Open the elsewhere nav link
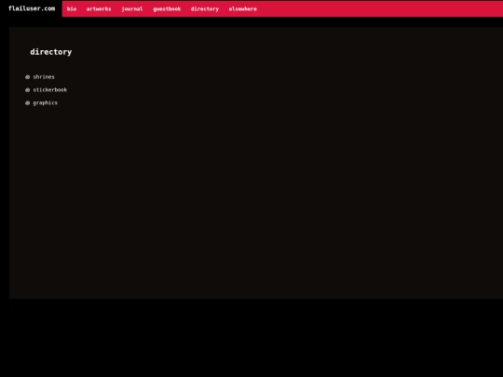503x377 pixels. tap(242, 9)
